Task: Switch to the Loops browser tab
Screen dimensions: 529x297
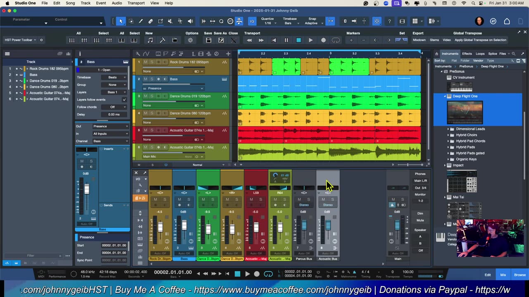Action: [480, 54]
